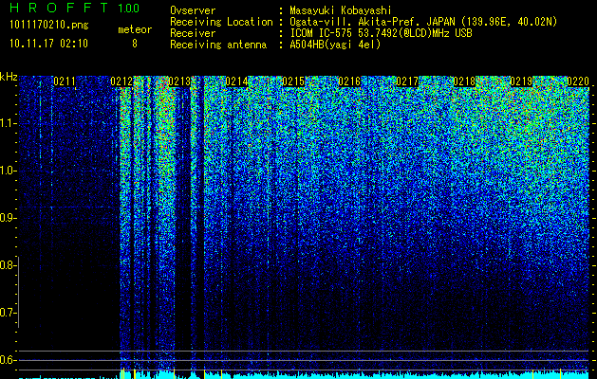Click the cyan signal level strip below the spectrogram
Screen dimensions: 597x379
[304, 374]
